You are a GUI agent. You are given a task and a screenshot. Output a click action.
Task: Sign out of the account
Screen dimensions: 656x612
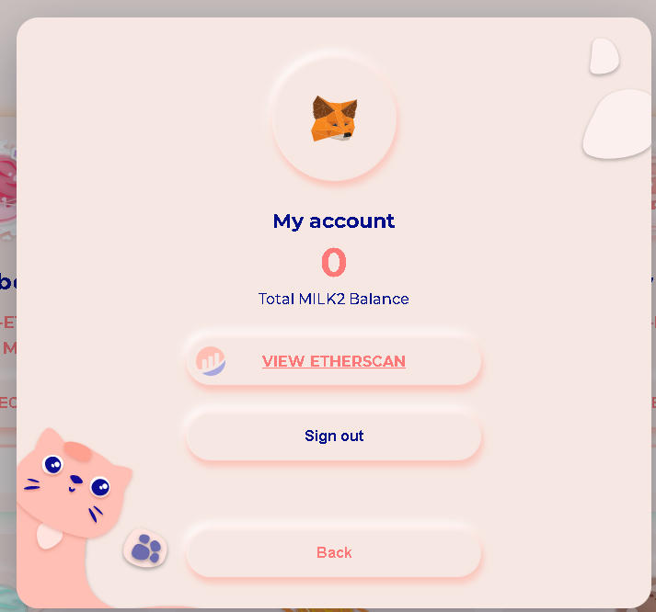pos(334,436)
